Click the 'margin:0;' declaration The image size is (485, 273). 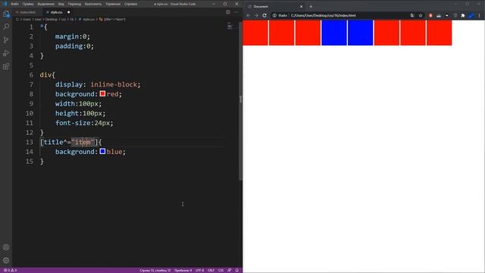[x=73, y=36]
